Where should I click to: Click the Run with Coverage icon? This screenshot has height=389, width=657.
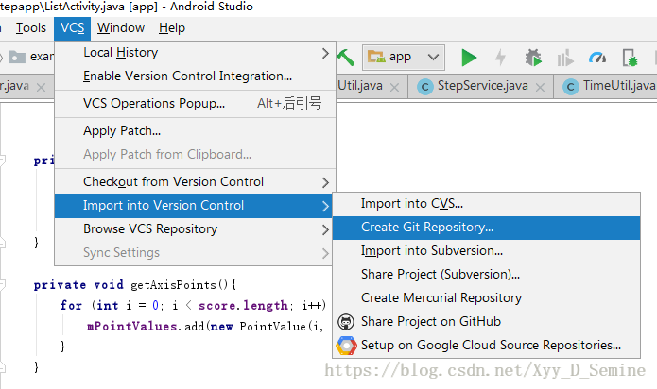pos(565,57)
